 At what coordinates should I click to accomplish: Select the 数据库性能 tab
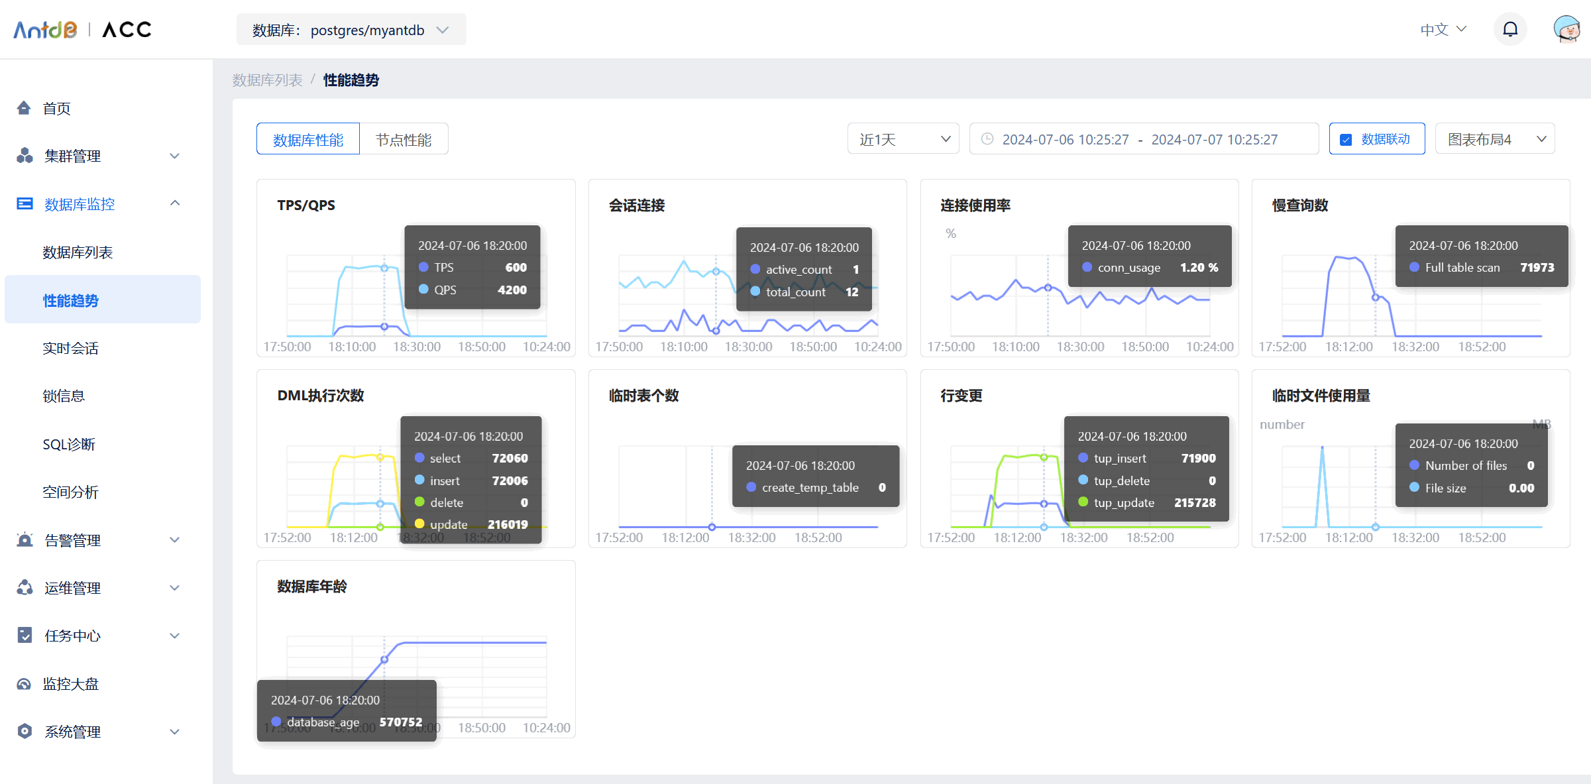click(308, 140)
